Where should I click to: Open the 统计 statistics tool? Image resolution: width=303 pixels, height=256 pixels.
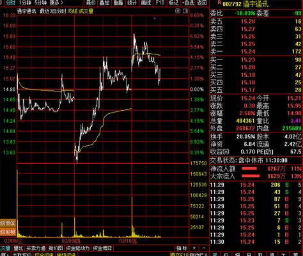click(132, 3)
